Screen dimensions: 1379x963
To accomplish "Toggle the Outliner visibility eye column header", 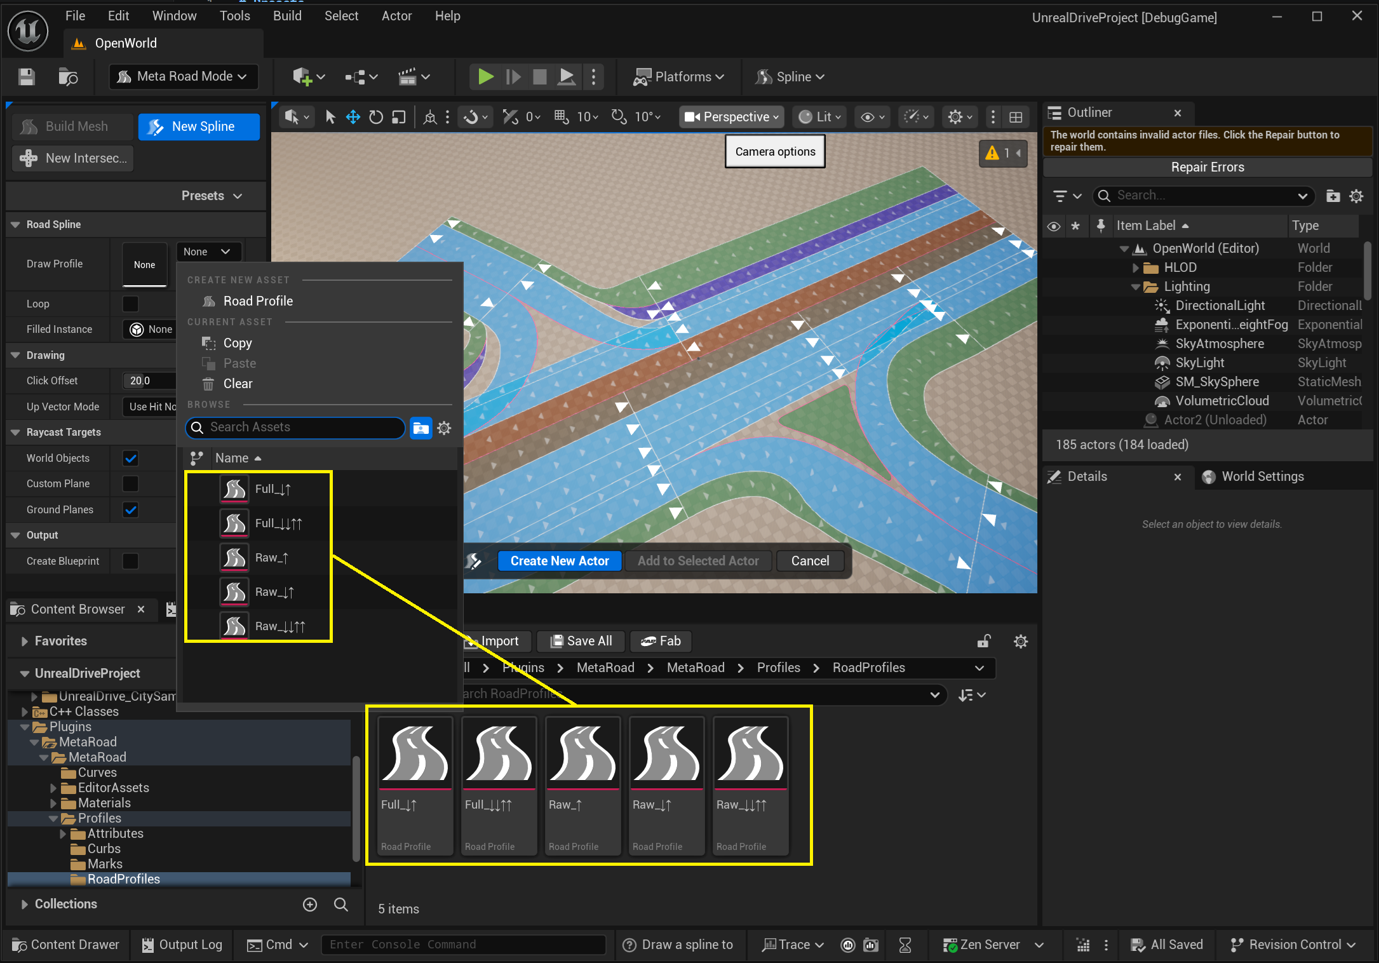I will click(1054, 226).
